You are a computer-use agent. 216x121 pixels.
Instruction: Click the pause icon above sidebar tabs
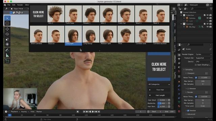tap(174, 9)
